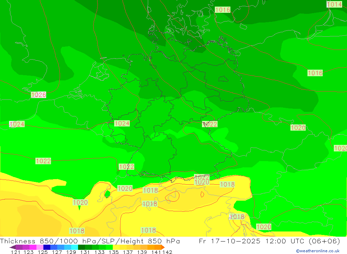Click the legend value 139
347x254 pixels.
tap(142, 252)
